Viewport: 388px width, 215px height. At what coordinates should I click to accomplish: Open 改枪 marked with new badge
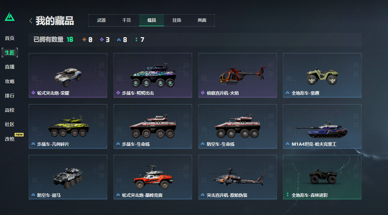click(10, 139)
